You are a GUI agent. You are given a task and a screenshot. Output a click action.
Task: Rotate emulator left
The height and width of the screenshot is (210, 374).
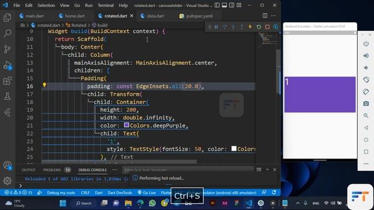tap(366, 80)
